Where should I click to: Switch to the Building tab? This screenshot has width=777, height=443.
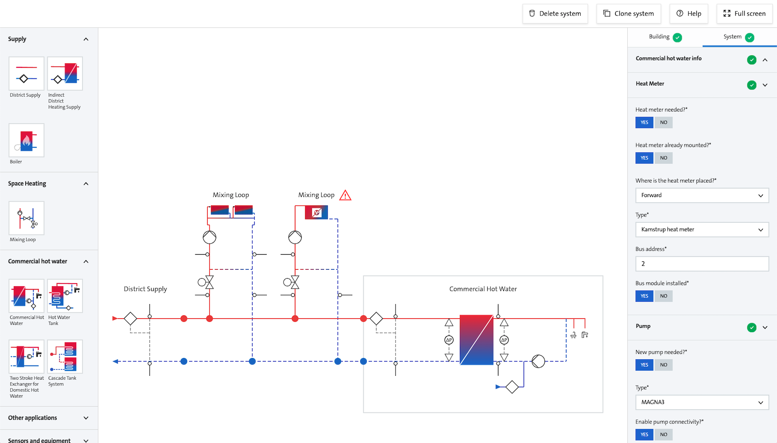pyautogui.click(x=664, y=37)
